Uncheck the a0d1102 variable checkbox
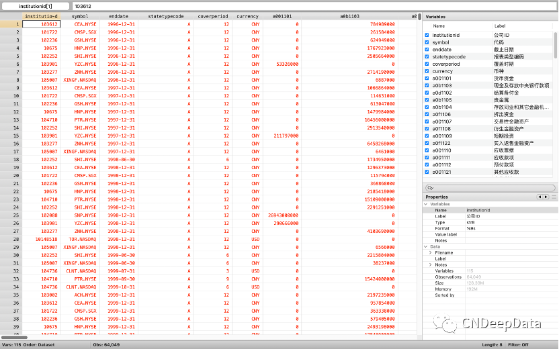The image size is (559, 349). (x=427, y=93)
